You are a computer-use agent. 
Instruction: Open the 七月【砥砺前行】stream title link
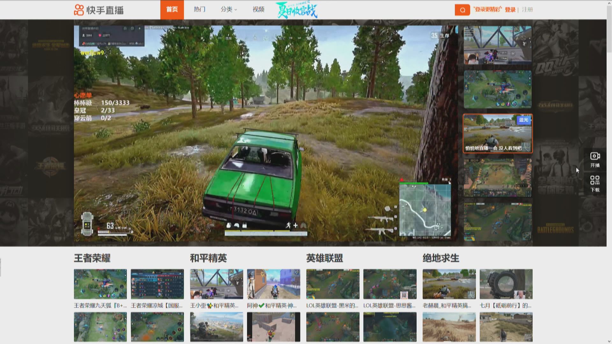coord(506,305)
